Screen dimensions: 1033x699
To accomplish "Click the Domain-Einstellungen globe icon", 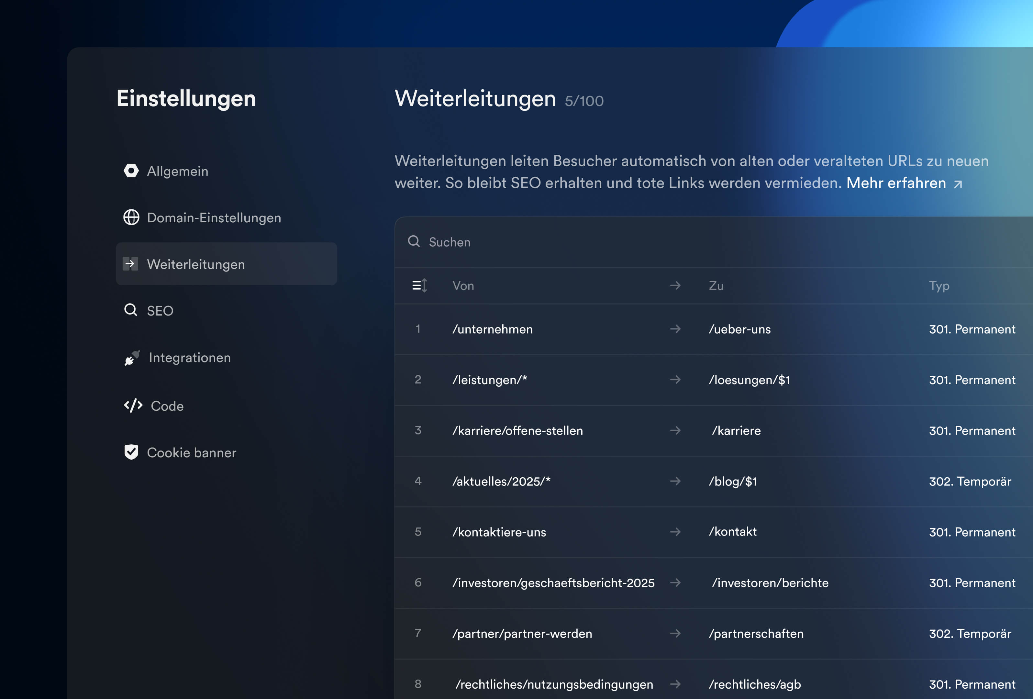I will click(x=131, y=217).
